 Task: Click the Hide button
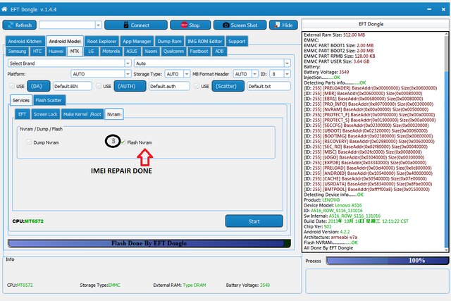coord(282,25)
